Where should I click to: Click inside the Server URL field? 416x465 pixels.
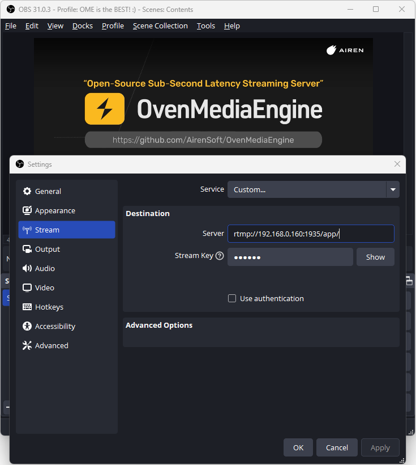click(310, 234)
